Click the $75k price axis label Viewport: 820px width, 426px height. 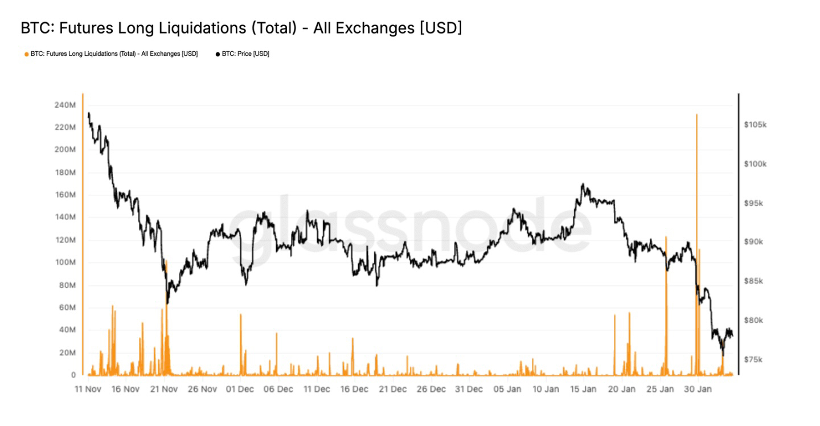(x=754, y=360)
